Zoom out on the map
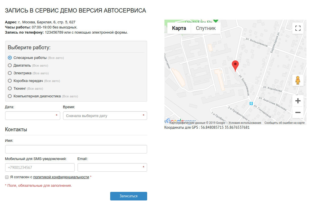313x203 pixels. click(x=298, y=112)
